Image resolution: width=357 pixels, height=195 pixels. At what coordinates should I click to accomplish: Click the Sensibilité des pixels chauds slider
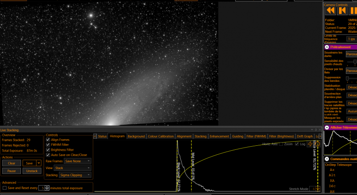pos(352,62)
